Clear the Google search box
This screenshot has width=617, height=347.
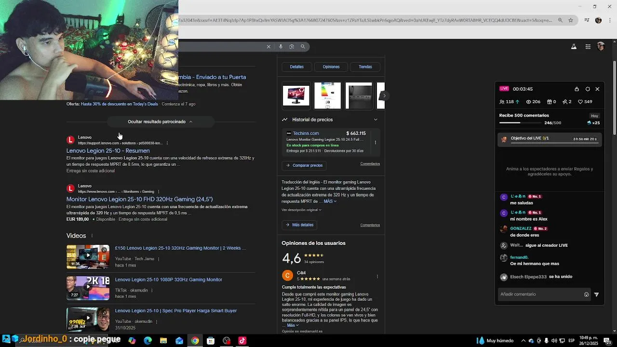[x=268, y=47]
